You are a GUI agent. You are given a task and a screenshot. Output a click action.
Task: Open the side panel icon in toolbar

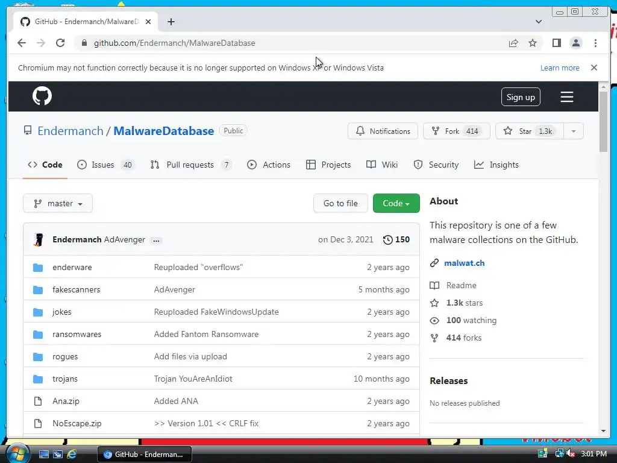tap(556, 43)
